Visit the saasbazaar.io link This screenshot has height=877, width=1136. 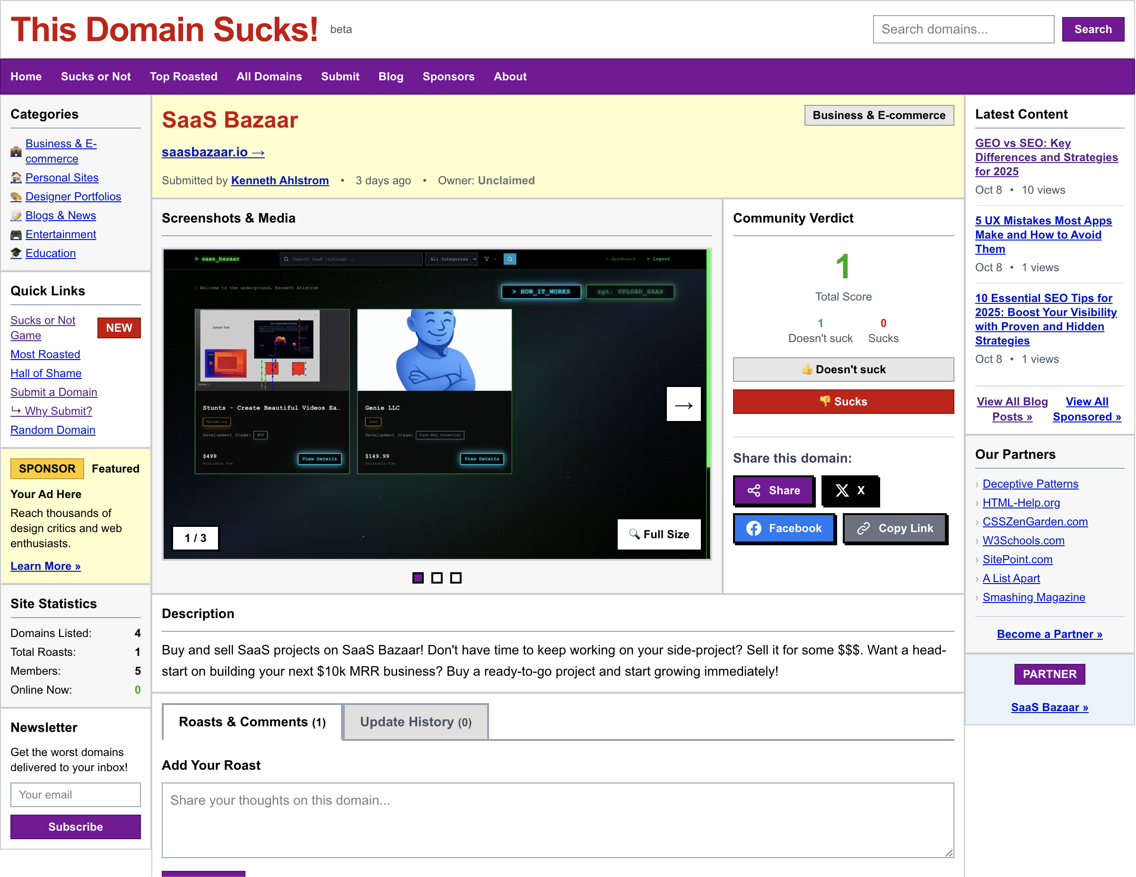coord(213,152)
